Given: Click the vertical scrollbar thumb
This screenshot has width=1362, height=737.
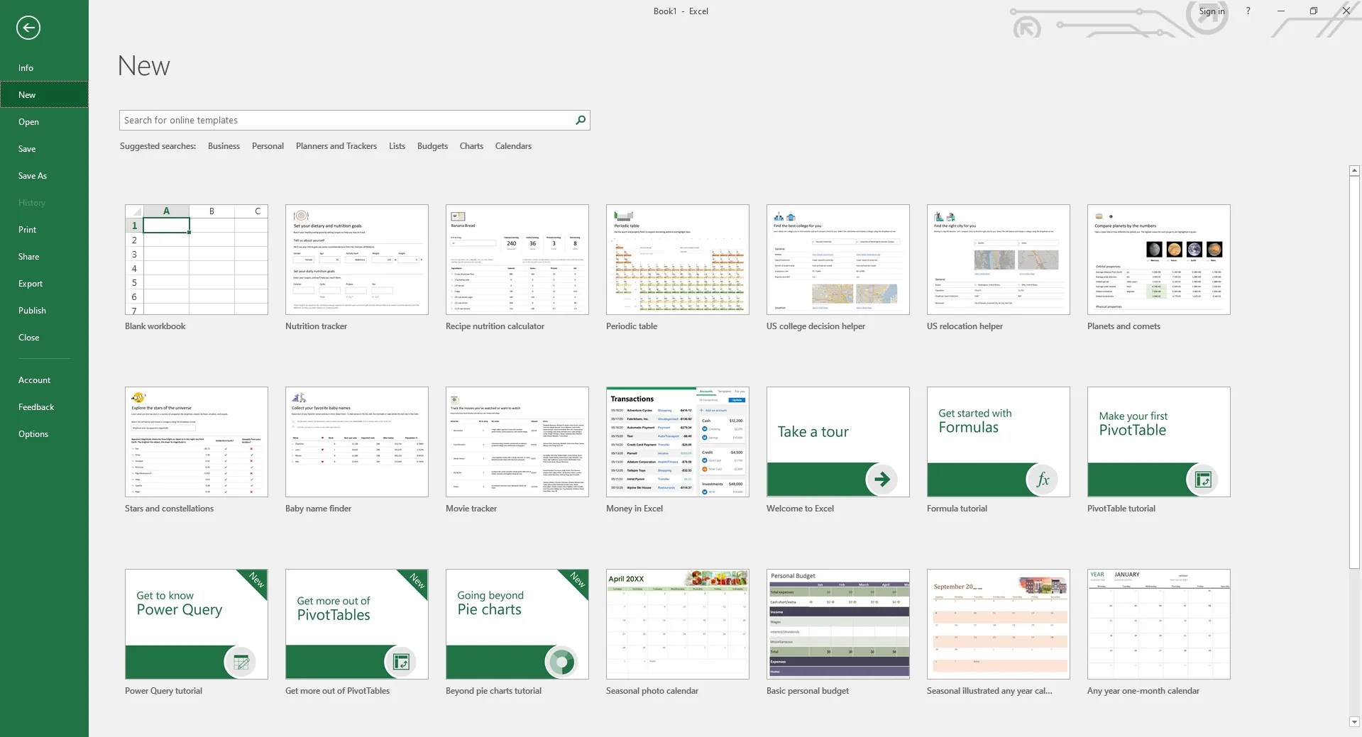Looking at the screenshot, I should coord(1354,373).
